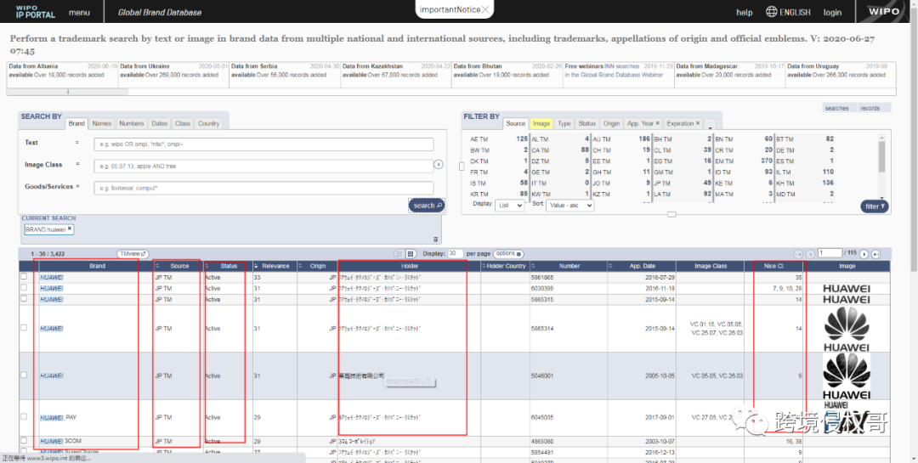Screen dimensions: 918x463
Task: Tick checkbox for HUAWEI record 6030399
Action: pos(24,287)
